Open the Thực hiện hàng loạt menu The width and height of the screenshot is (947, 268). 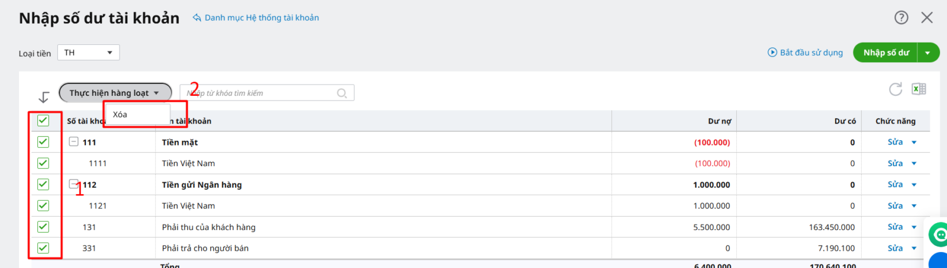[x=115, y=93]
